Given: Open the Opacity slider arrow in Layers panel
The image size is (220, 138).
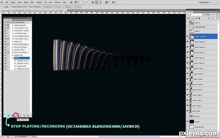Looking at the screenshot, I should [217, 15].
